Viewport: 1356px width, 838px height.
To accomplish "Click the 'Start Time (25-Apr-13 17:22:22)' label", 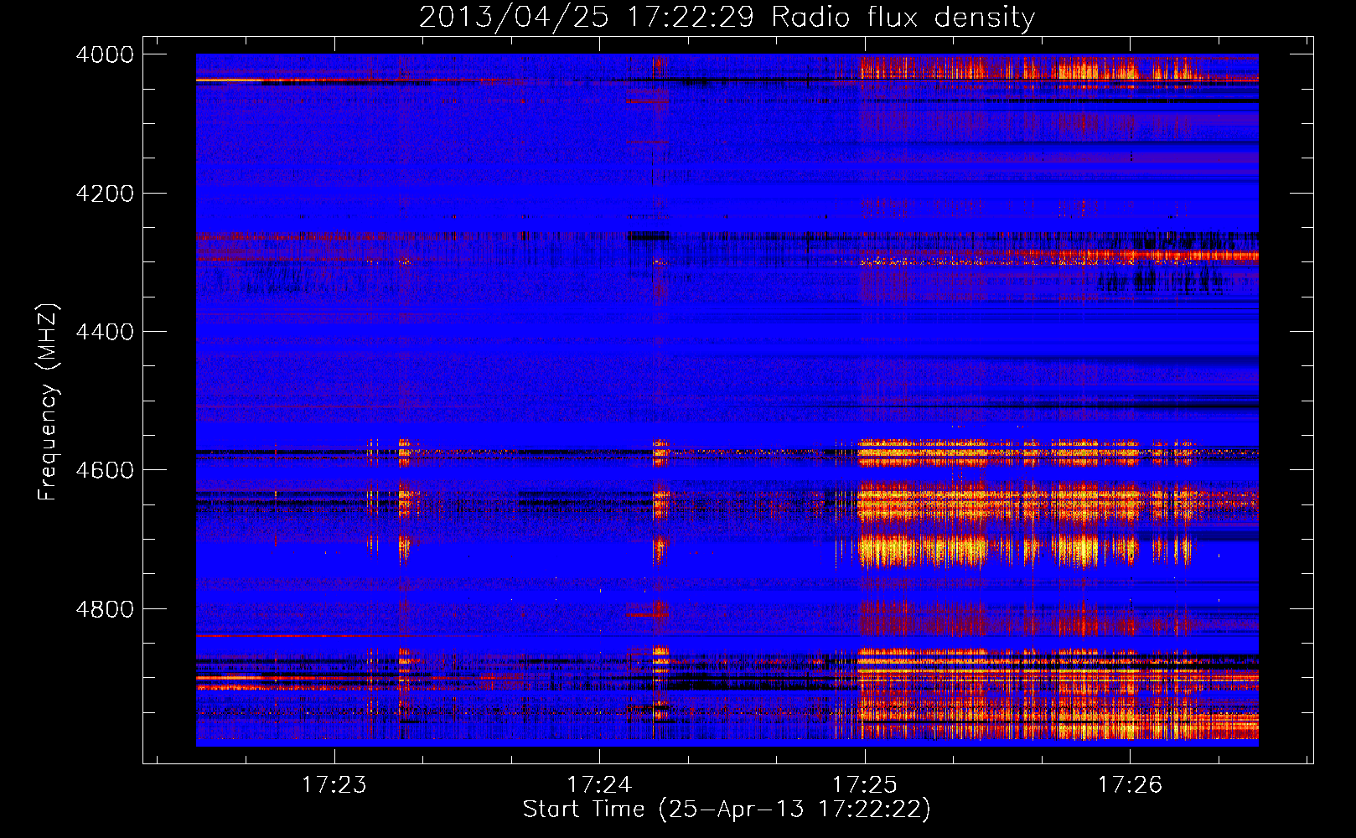I will [x=727, y=810].
